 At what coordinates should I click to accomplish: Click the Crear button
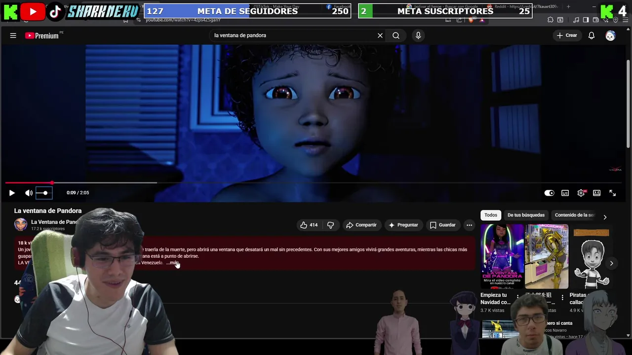click(x=567, y=35)
